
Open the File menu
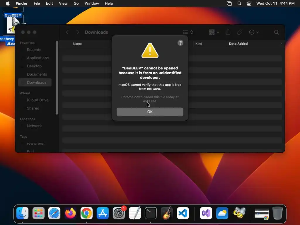[x=37, y=4]
